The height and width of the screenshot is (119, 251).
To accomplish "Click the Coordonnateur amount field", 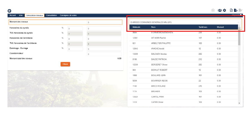I will point(104,54).
